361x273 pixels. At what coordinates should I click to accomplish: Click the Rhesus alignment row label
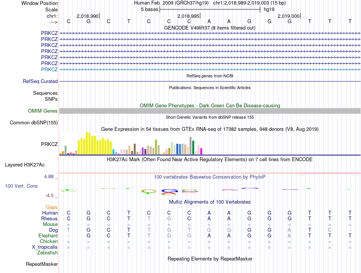tap(49, 218)
